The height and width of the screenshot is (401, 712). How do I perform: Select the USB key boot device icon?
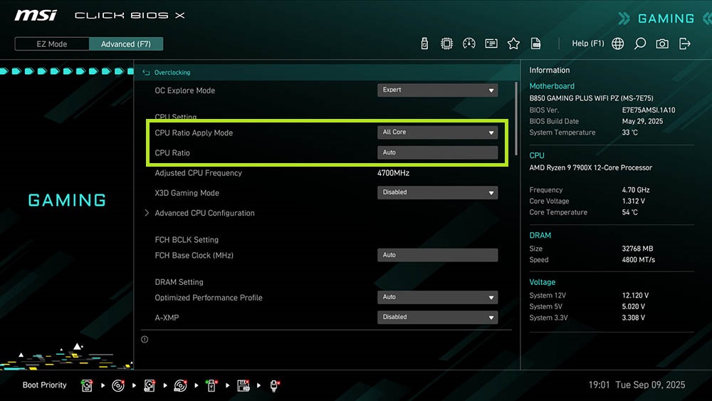(211, 385)
